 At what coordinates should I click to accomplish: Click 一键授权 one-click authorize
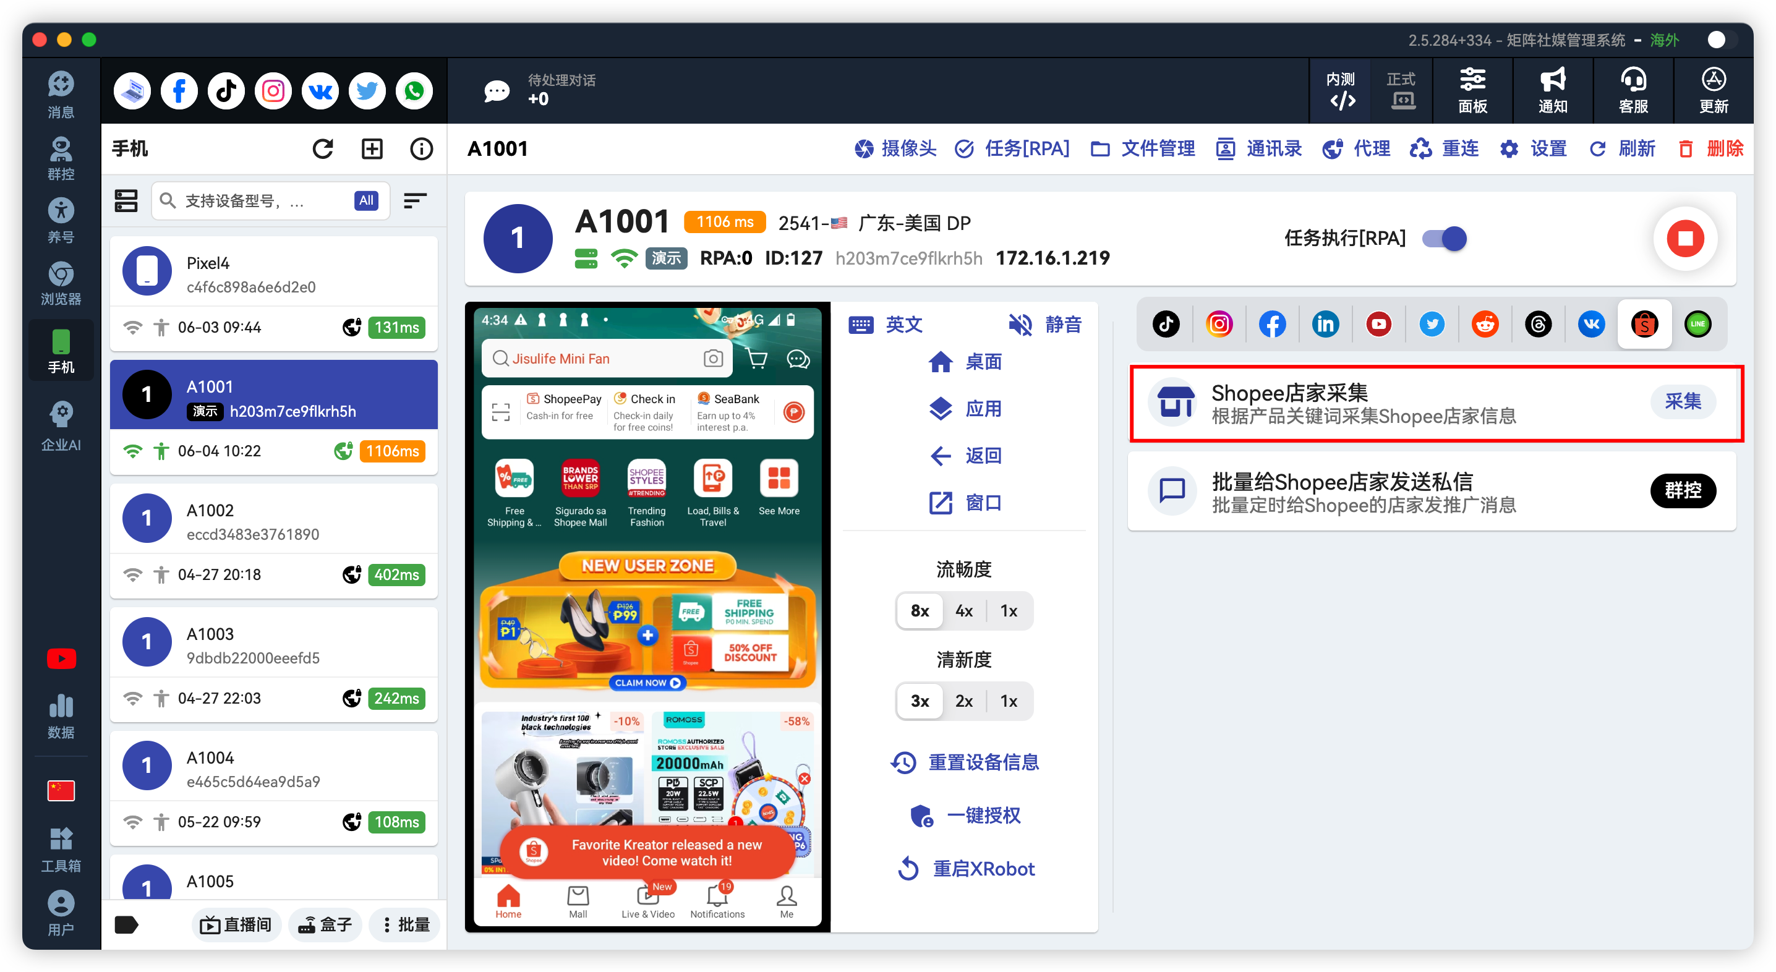coord(965,815)
